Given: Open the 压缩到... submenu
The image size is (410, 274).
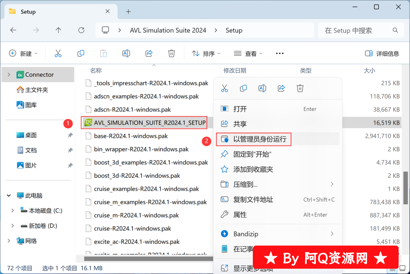Looking at the screenshot, I should (278, 185).
